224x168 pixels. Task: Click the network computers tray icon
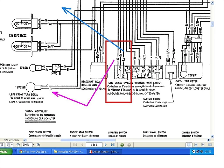point(198,152)
